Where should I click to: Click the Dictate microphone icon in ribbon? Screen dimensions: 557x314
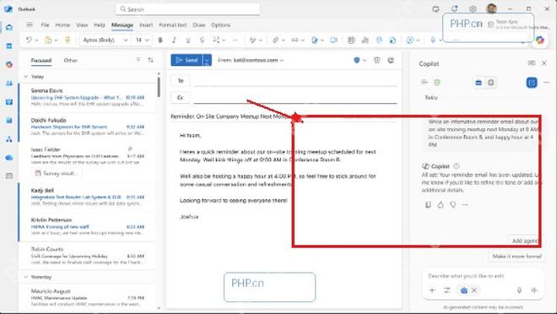[433, 41]
